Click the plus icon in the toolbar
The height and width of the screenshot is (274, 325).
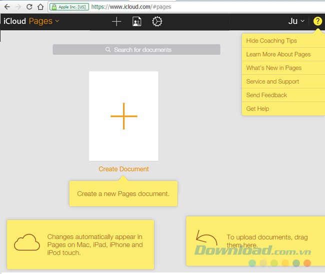point(116,22)
